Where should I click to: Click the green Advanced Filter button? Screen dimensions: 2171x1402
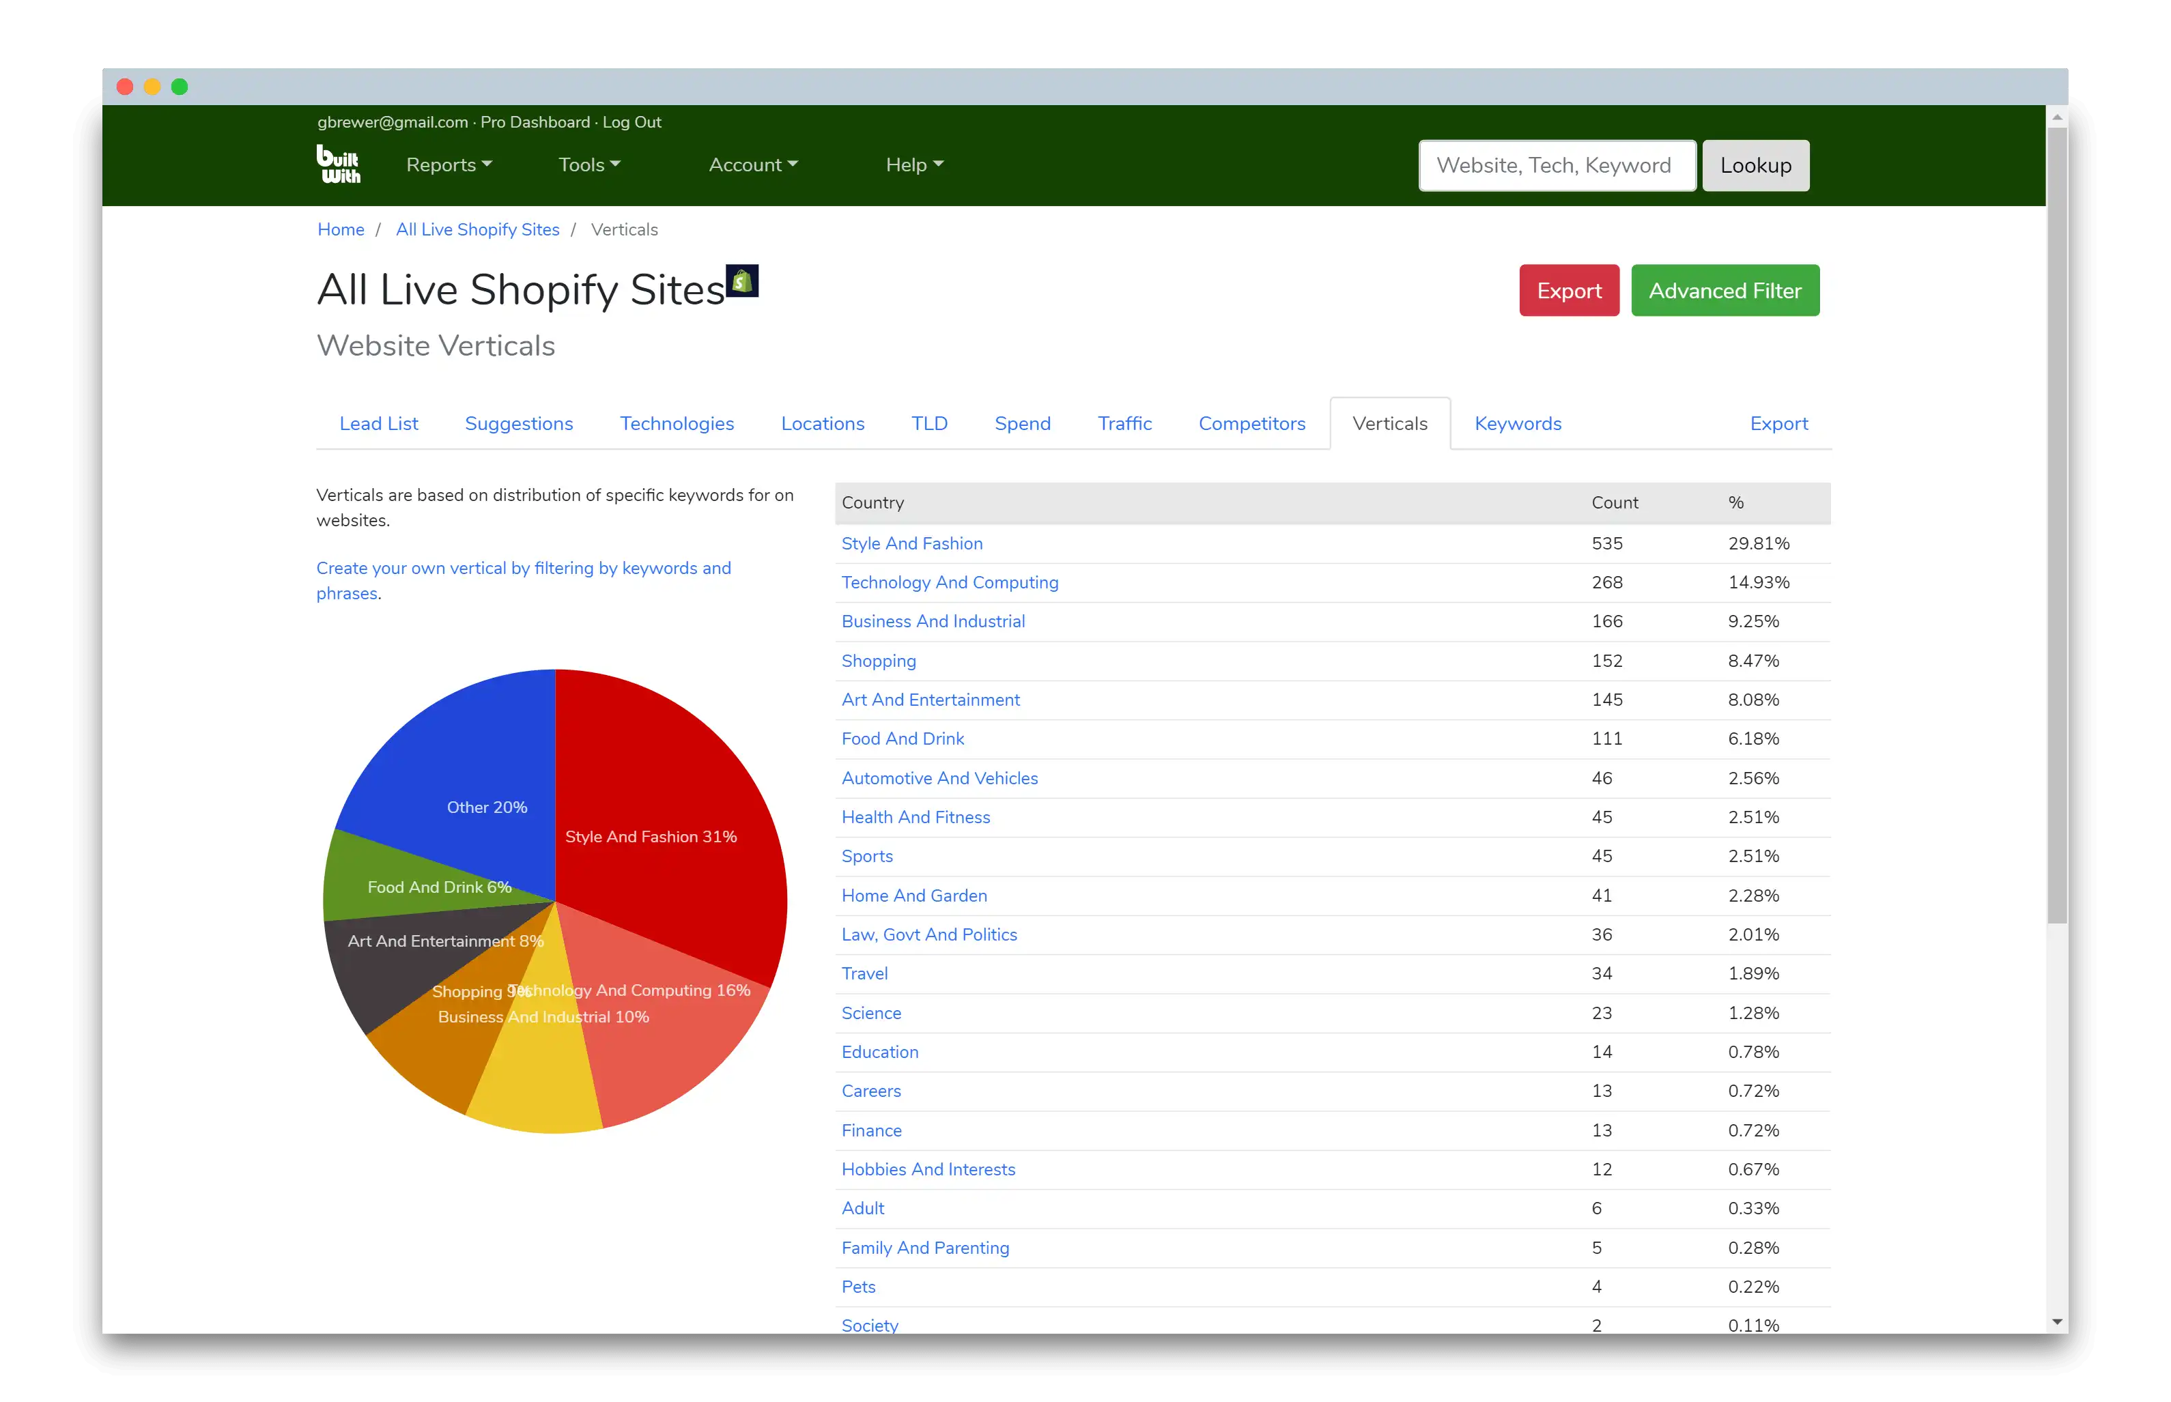[1725, 290]
